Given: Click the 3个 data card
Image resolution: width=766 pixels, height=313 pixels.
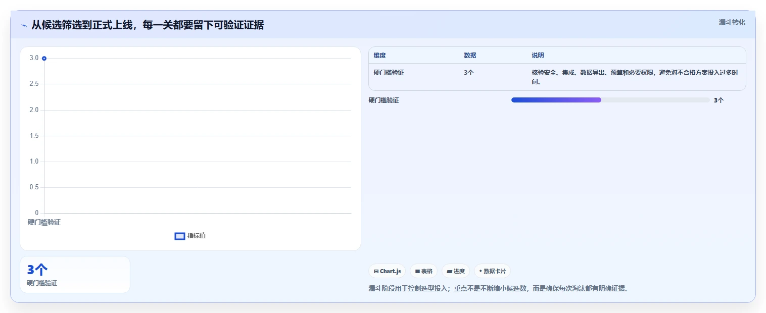Looking at the screenshot, I should pos(75,275).
